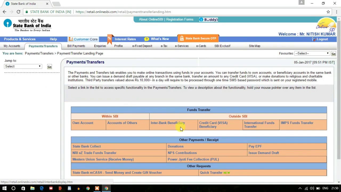
Task: Open the Enquiries tab
Action: (100, 46)
